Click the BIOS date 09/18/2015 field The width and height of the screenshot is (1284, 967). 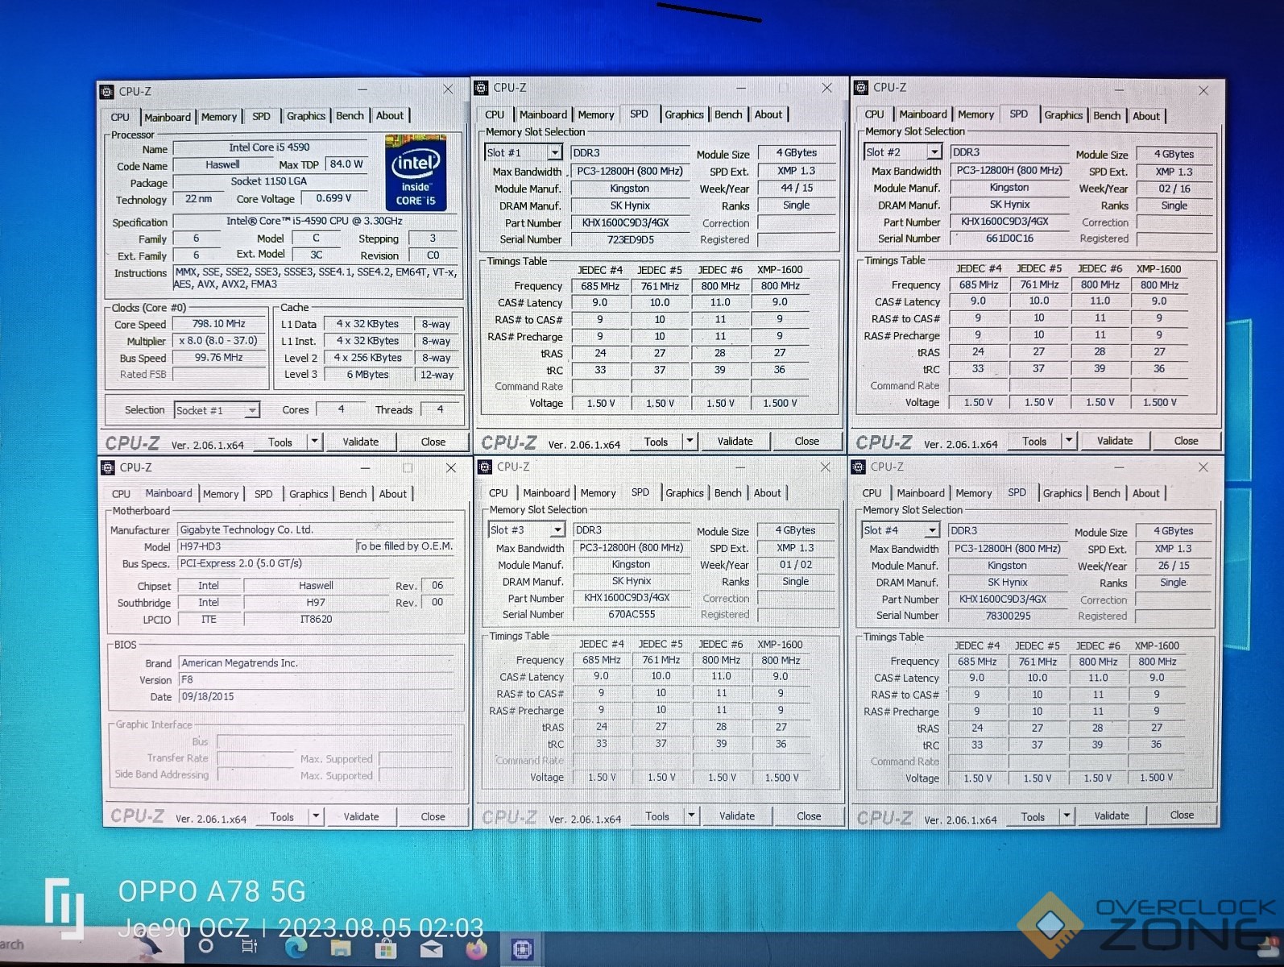pyautogui.click(x=316, y=696)
